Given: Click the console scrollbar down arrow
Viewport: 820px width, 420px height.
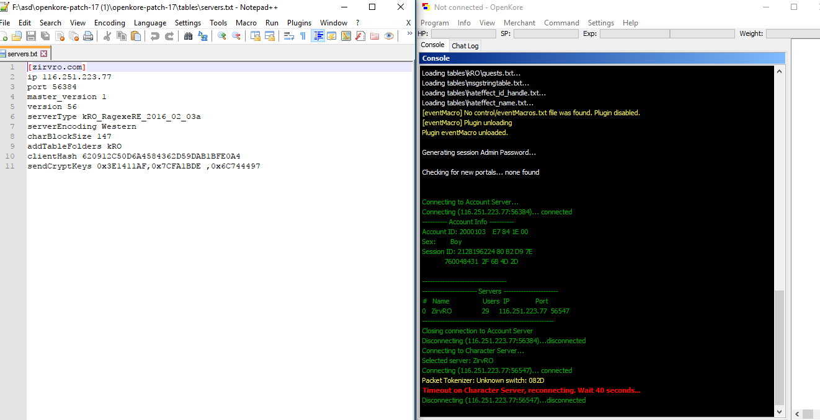Looking at the screenshot, I should 779,411.
